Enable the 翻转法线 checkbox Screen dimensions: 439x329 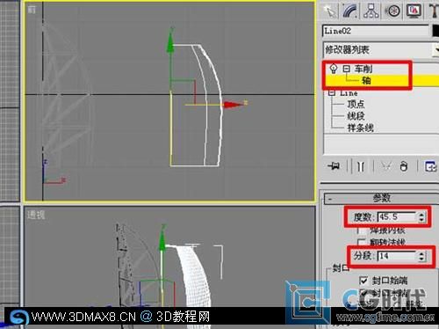[362, 242]
